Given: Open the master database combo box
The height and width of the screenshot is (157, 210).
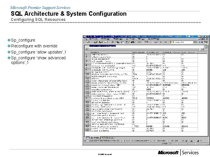Looking at the screenshot, I should 183,42.
